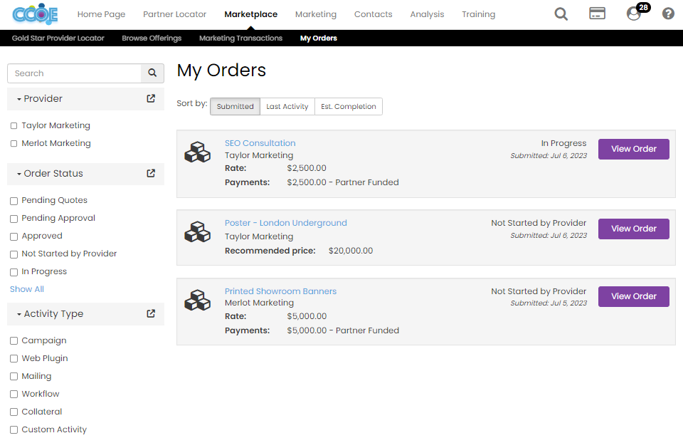
Task: Open the global search icon
Action: [x=561, y=14]
